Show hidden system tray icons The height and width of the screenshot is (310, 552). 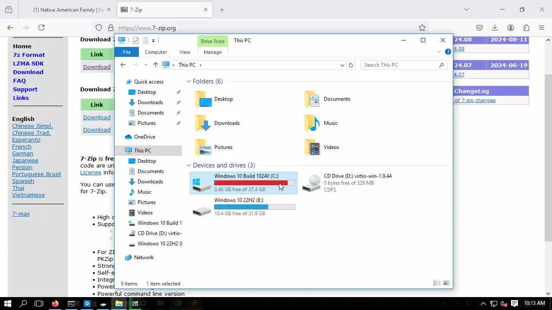click(483, 304)
